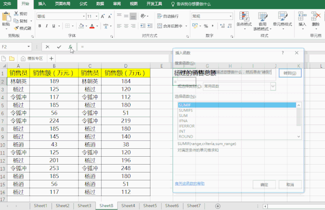The width and height of the screenshot is (325, 210).
Task: Open the function category (常用函数) dropdown
Action: click(273, 86)
